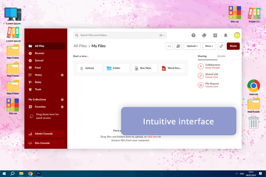Open the Admin Console
This screenshot has width=266, height=177.
[x=46, y=134]
